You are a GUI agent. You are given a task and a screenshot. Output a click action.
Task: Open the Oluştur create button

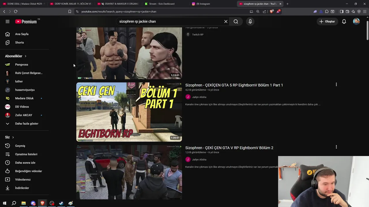(327, 22)
